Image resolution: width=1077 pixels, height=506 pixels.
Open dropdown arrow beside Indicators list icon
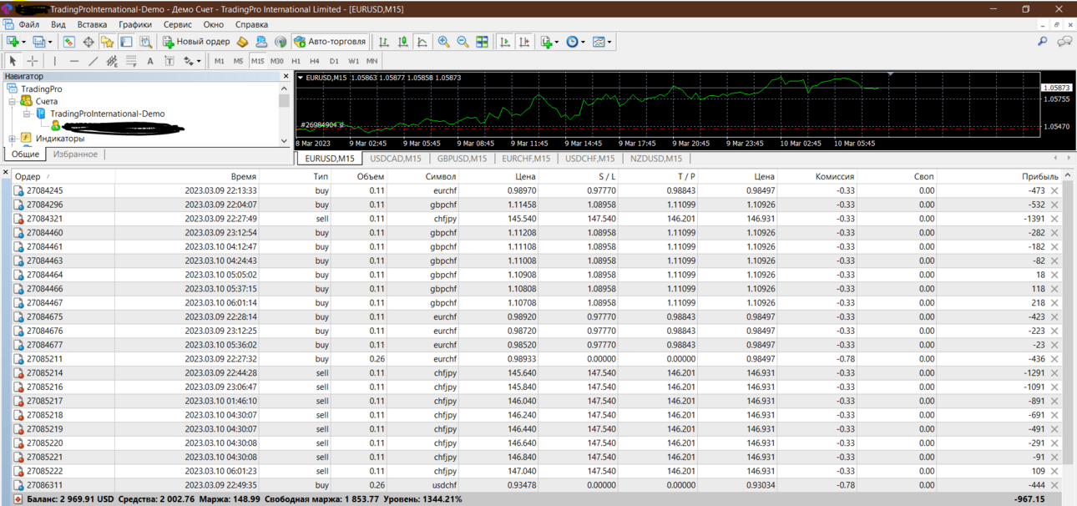click(557, 42)
